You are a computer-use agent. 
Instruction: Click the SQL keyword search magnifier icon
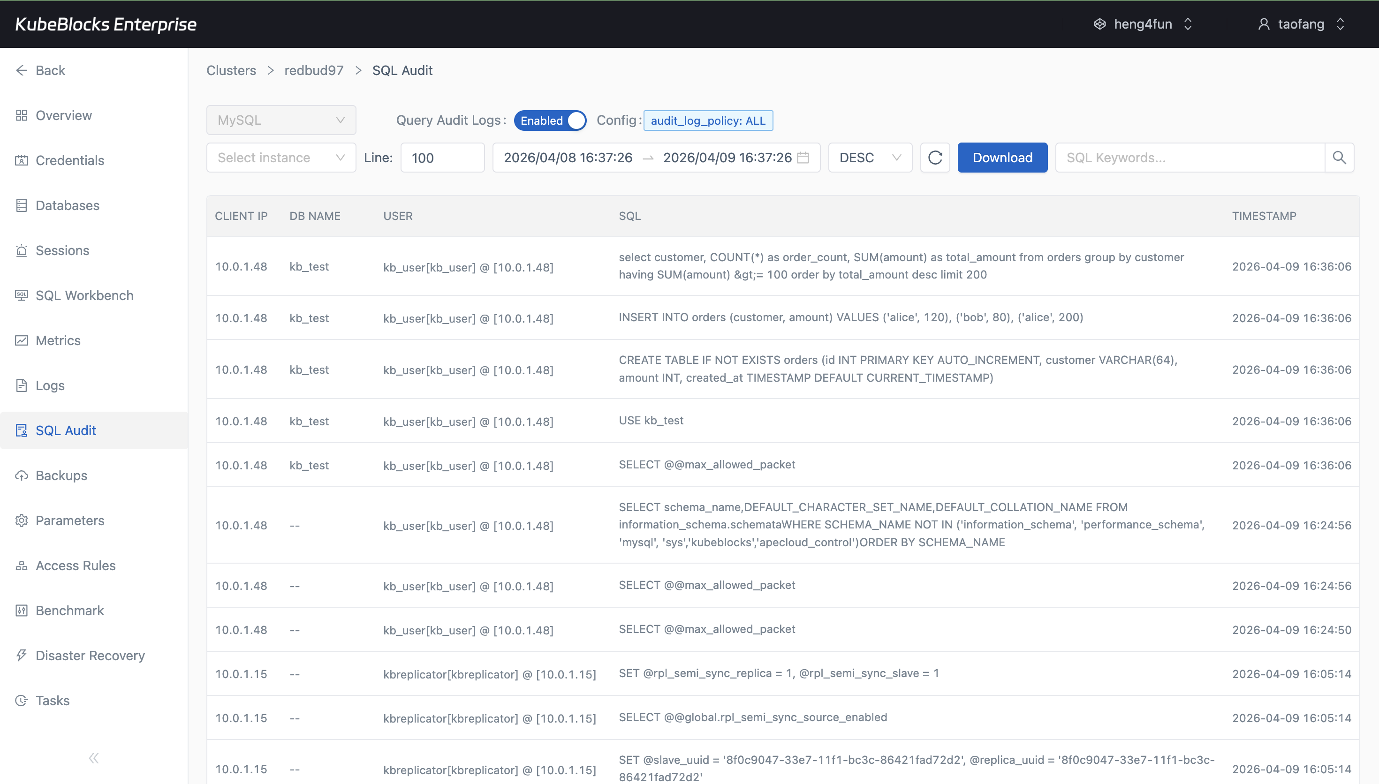[1339, 157]
